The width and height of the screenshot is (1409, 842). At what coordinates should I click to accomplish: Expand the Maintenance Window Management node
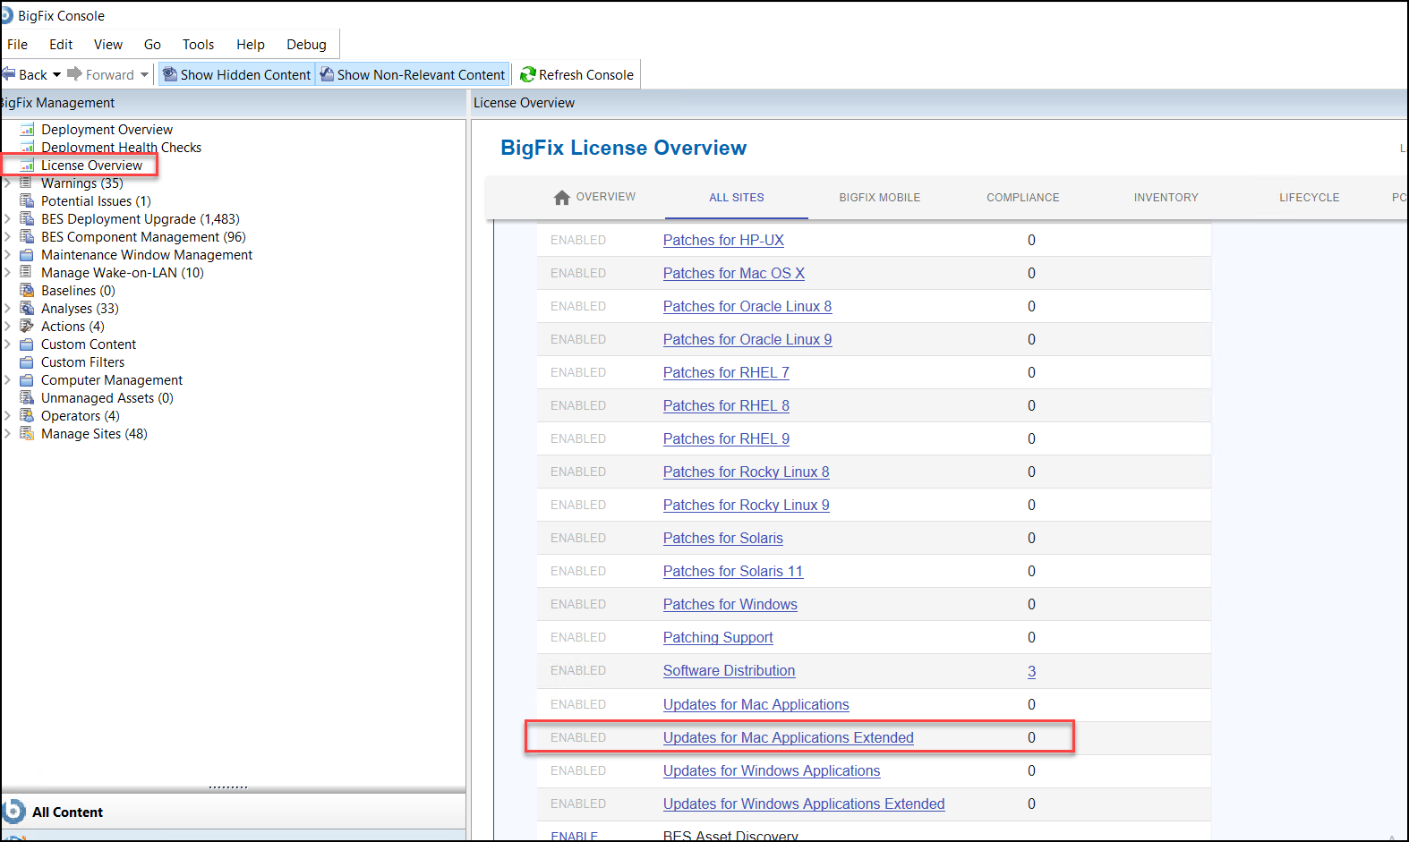point(7,255)
